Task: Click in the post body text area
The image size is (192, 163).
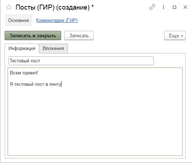Action: (x=95, y=112)
